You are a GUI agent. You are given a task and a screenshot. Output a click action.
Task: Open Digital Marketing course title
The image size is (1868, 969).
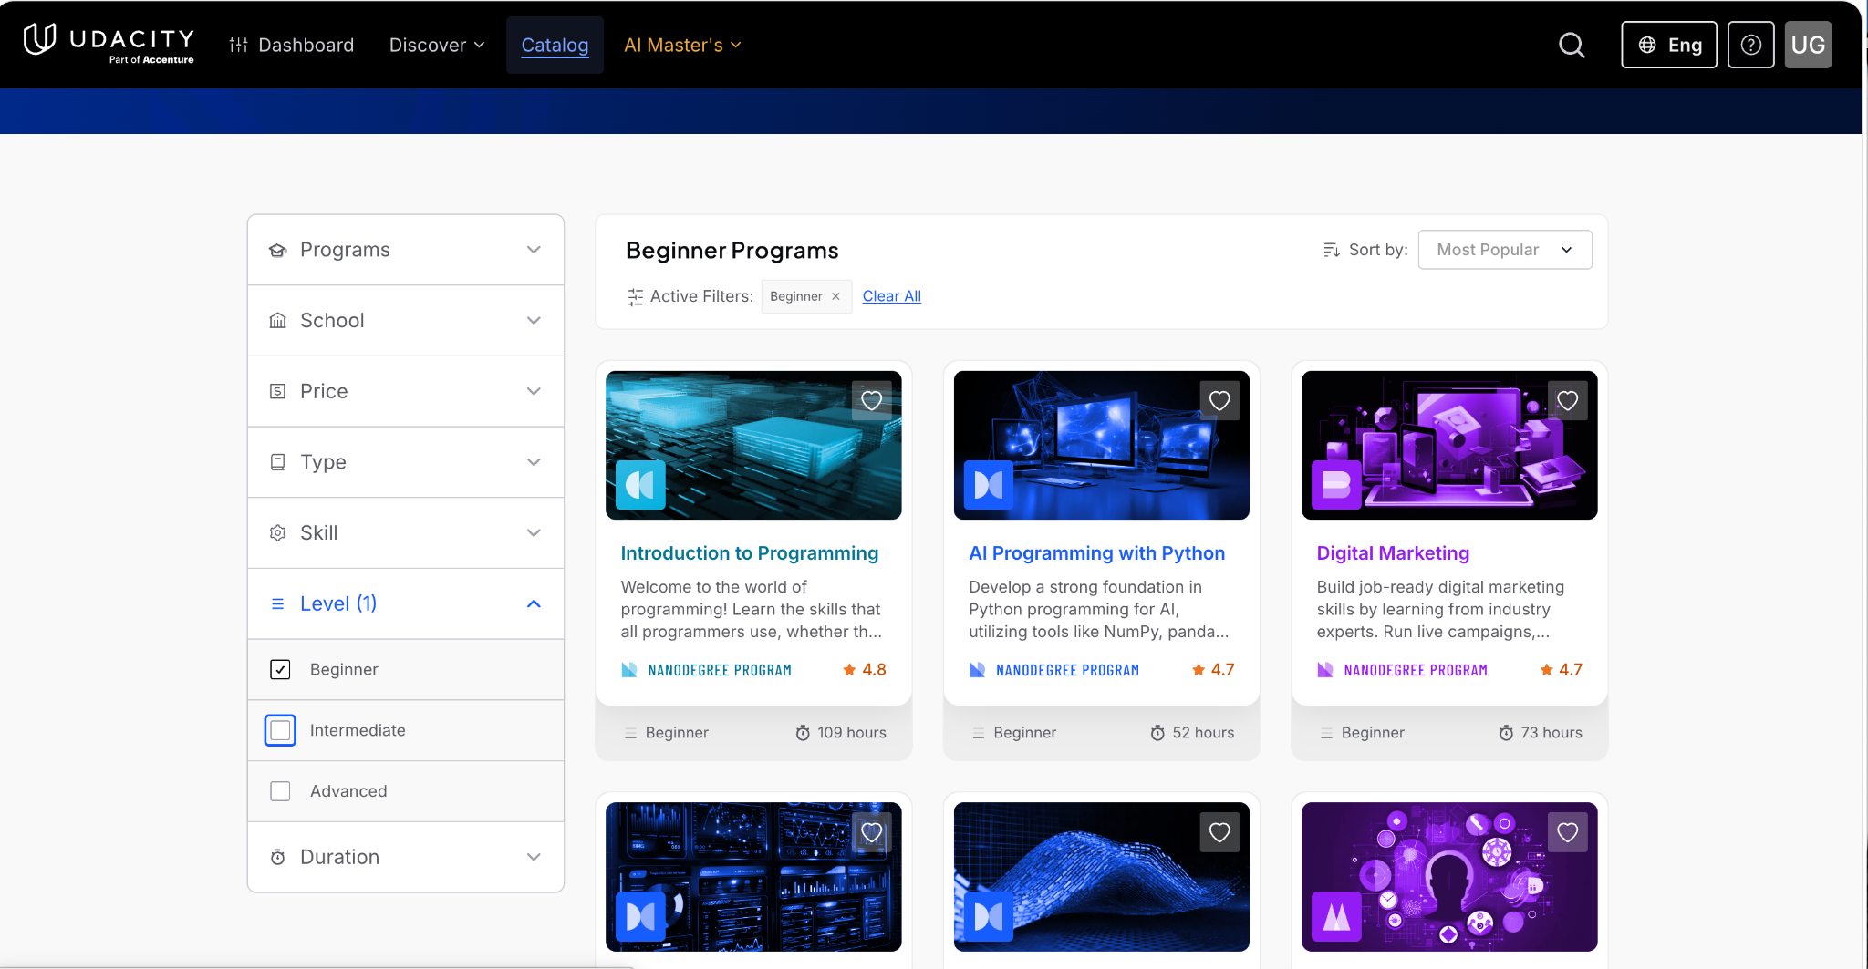pyautogui.click(x=1393, y=553)
